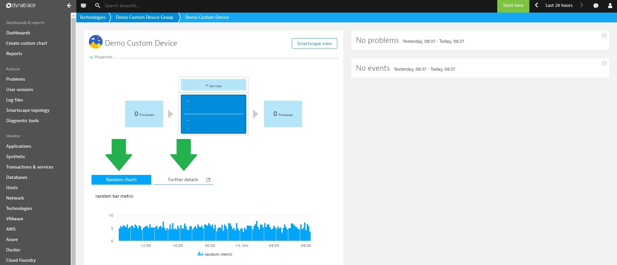Click the No events heading
The width and height of the screenshot is (617, 265).
click(373, 68)
